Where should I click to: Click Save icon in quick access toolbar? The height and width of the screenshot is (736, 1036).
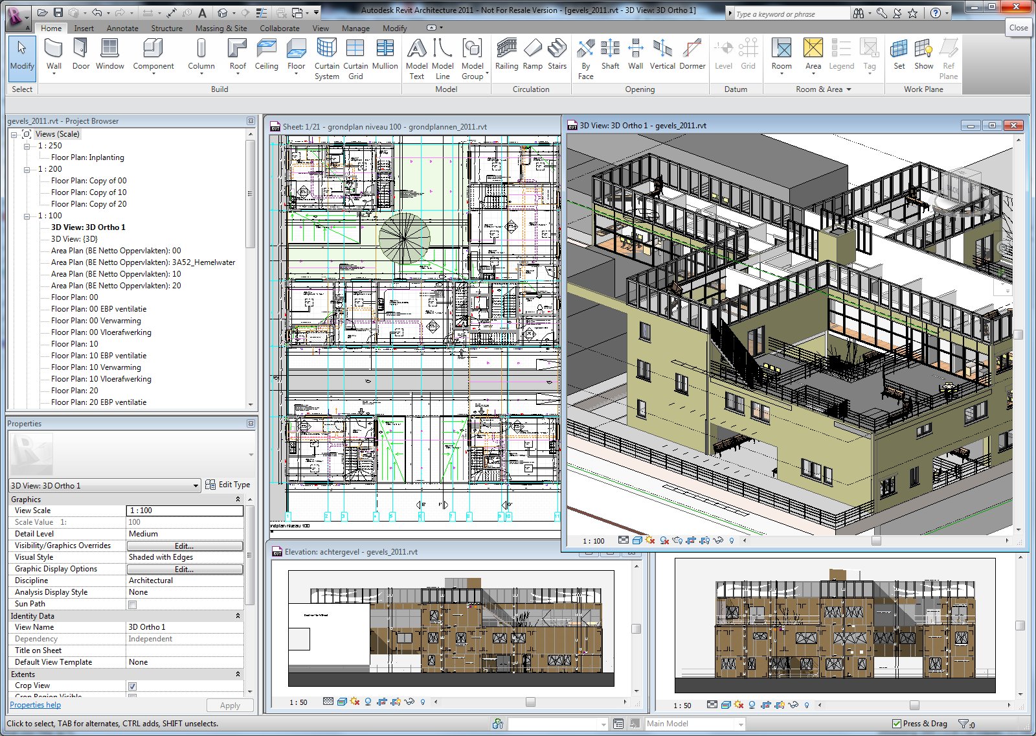point(58,12)
